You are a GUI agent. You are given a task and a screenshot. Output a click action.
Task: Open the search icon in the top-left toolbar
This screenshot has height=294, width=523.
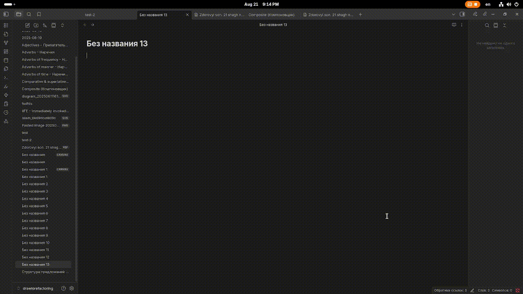pyautogui.click(x=29, y=13)
